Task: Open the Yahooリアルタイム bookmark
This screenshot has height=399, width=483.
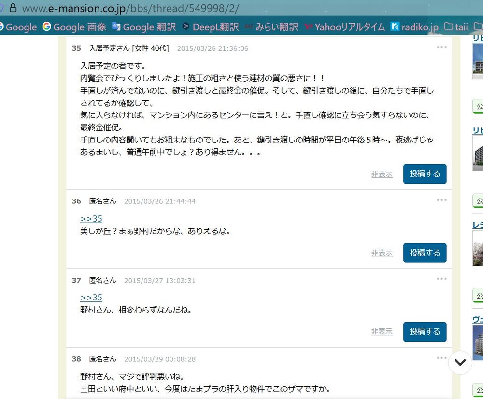Action: click(x=344, y=27)
